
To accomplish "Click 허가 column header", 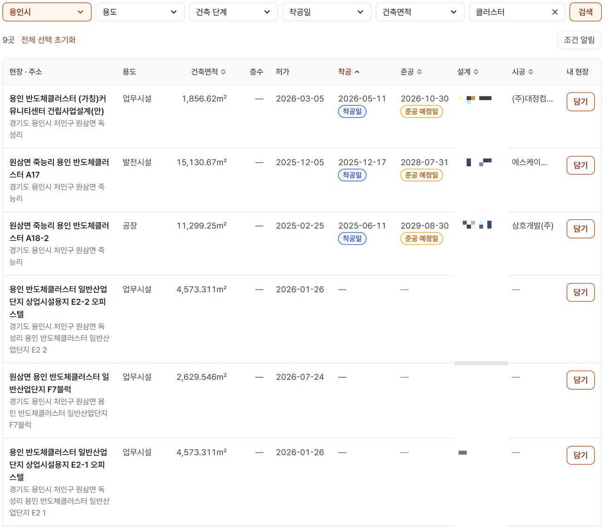I will point(282,72).
